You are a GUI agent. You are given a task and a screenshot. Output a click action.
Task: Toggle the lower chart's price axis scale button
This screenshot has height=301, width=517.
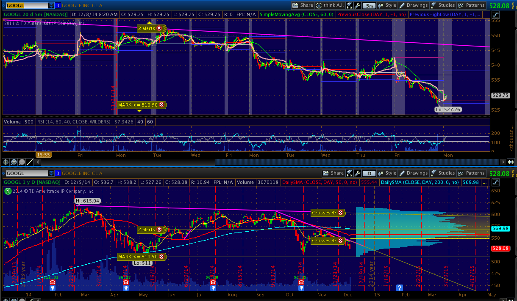pos(495,182)
